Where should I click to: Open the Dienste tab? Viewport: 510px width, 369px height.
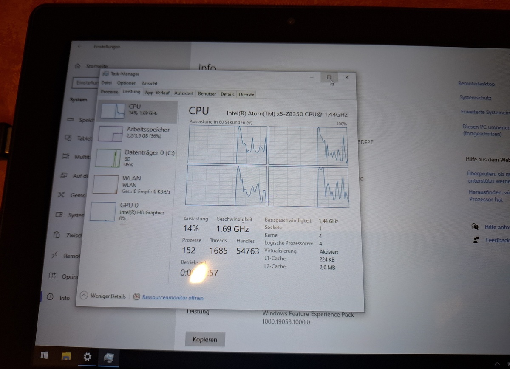pyautogui.click(x=246, y=95)
